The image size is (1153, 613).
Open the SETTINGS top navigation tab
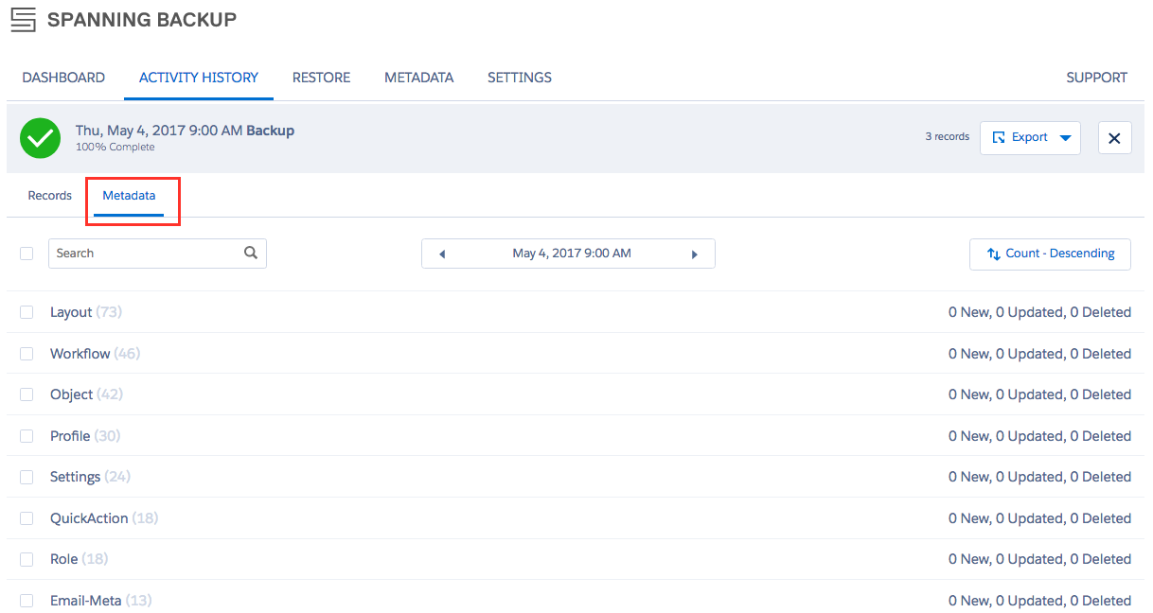coord(520,78)
